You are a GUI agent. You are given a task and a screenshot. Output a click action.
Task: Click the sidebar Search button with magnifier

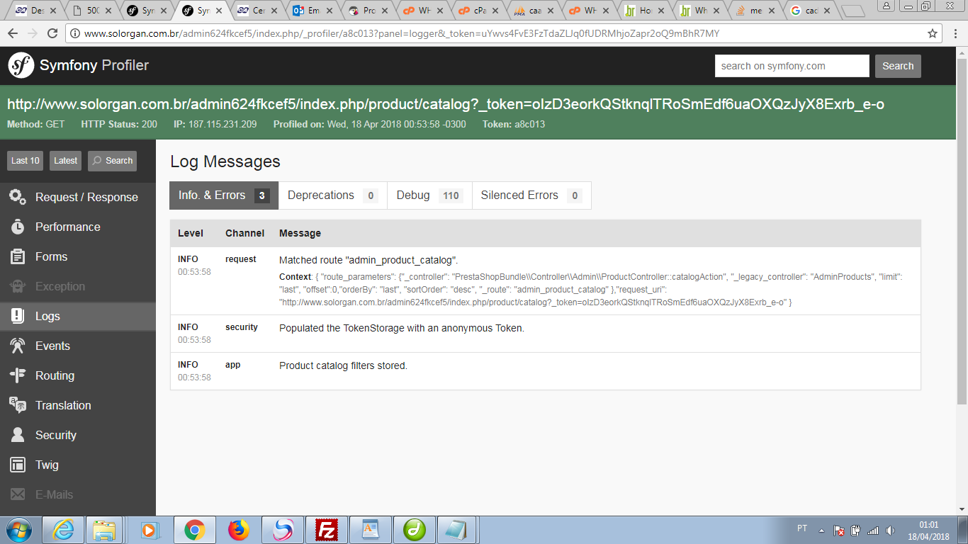point(112,161)
